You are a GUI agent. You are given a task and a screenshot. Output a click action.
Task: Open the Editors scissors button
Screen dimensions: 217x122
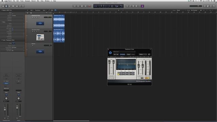click(x=23, y=6)
